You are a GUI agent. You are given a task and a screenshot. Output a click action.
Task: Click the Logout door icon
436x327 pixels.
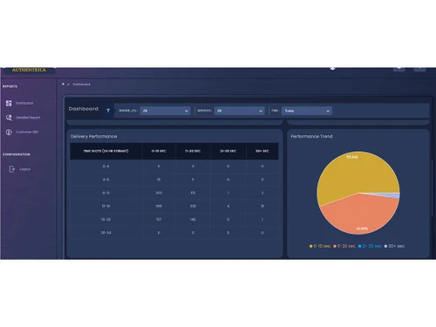tap(11, 169)
